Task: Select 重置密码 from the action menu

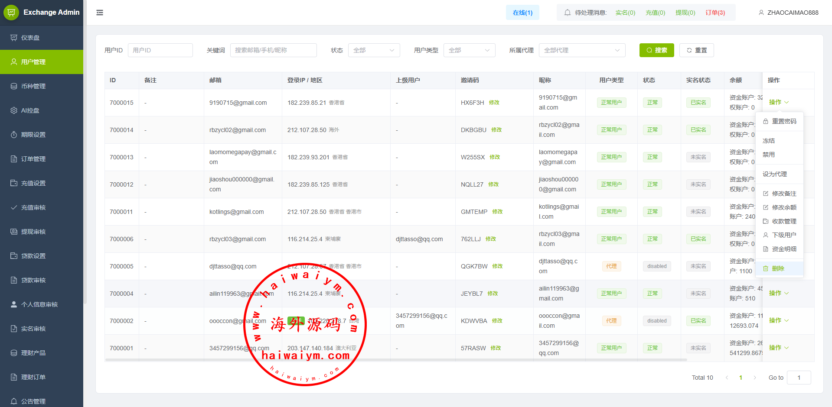Action: [x=783, y=121]
